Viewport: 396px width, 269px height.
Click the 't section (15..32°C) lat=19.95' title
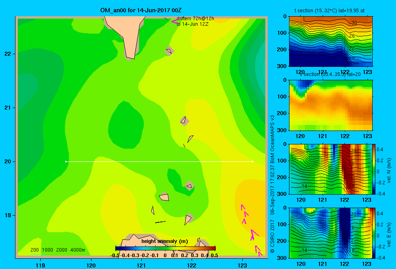(329, 11)
